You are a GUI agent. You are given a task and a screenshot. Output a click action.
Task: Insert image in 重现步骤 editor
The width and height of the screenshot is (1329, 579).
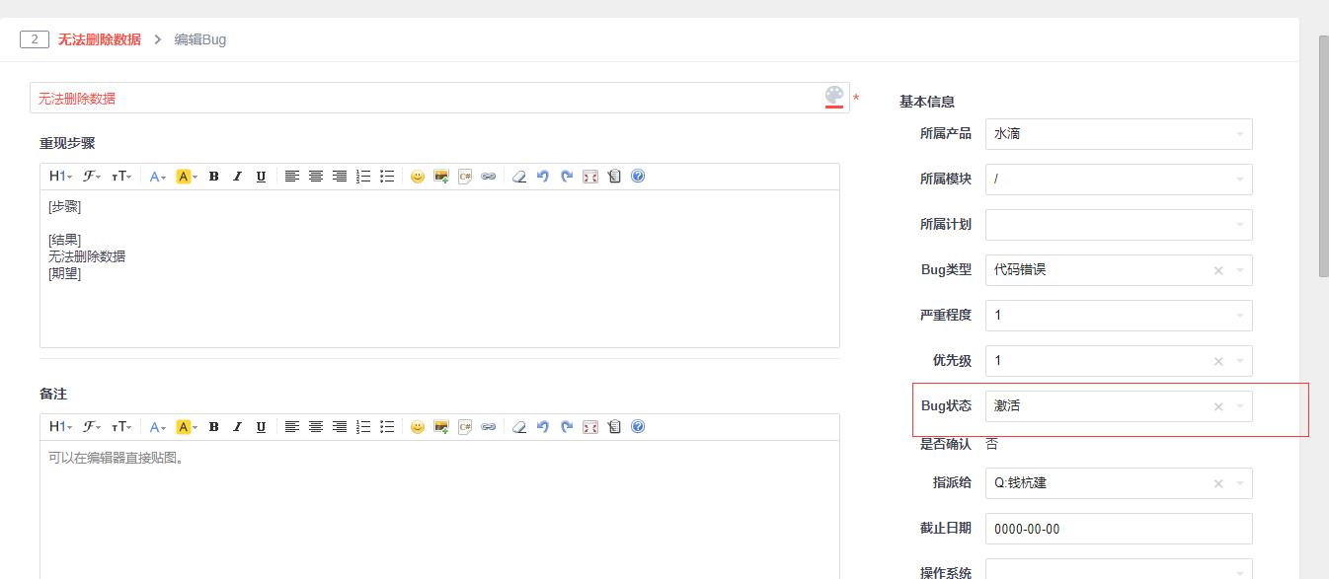[x=441, y=177]
